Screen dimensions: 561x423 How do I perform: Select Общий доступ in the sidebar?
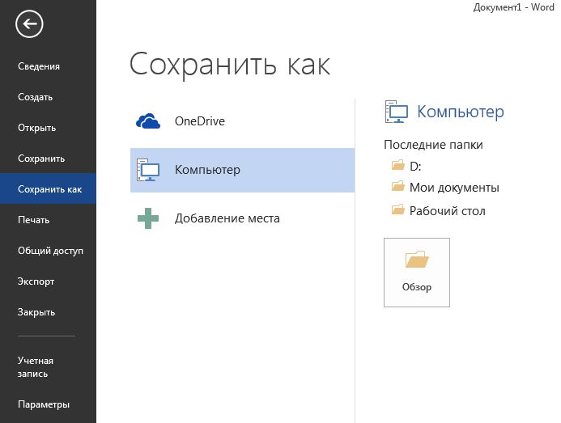point(50,251)
